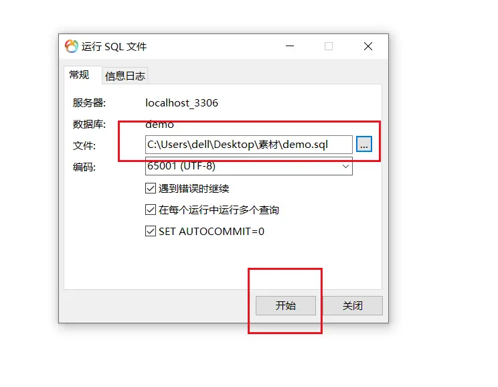
Task: Open file browser with the ellipsis button
Action: (364, 145)
